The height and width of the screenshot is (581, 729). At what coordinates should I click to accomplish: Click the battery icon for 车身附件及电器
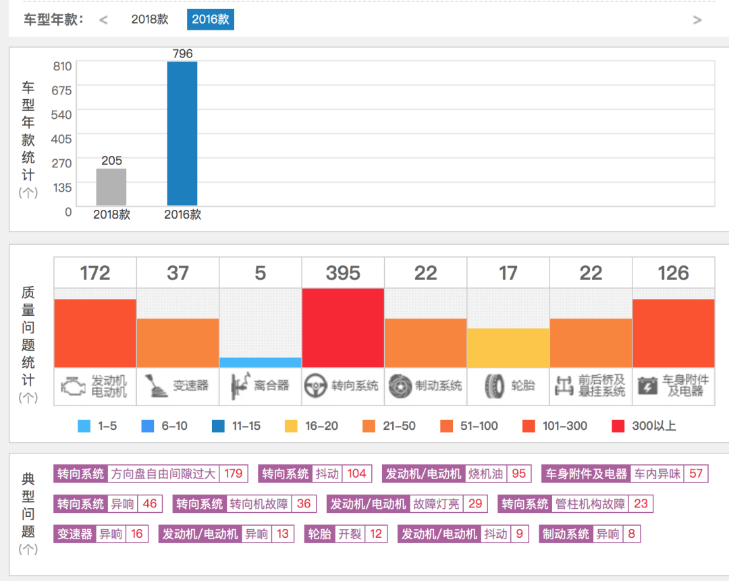click(647, 386)
